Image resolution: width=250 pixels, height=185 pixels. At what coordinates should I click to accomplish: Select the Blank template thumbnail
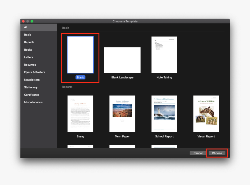coord(80,54)
